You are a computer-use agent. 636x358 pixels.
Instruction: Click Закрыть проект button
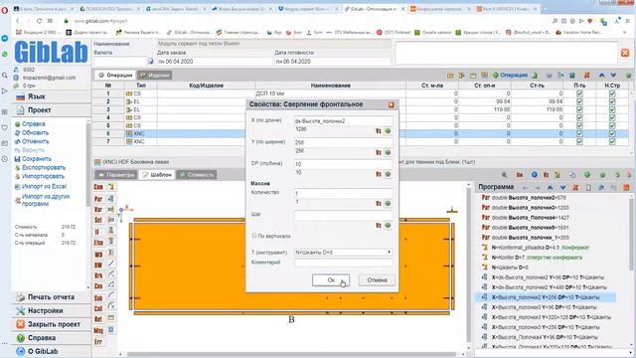tap(51, 324)
